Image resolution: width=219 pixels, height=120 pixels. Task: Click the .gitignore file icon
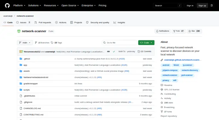tap(21, 102)
